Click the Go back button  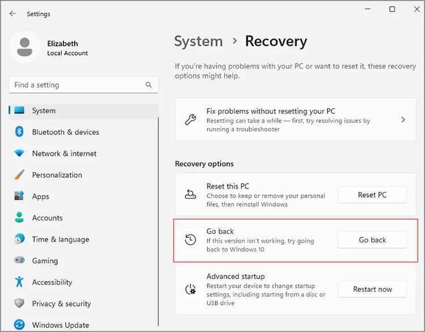372,240
